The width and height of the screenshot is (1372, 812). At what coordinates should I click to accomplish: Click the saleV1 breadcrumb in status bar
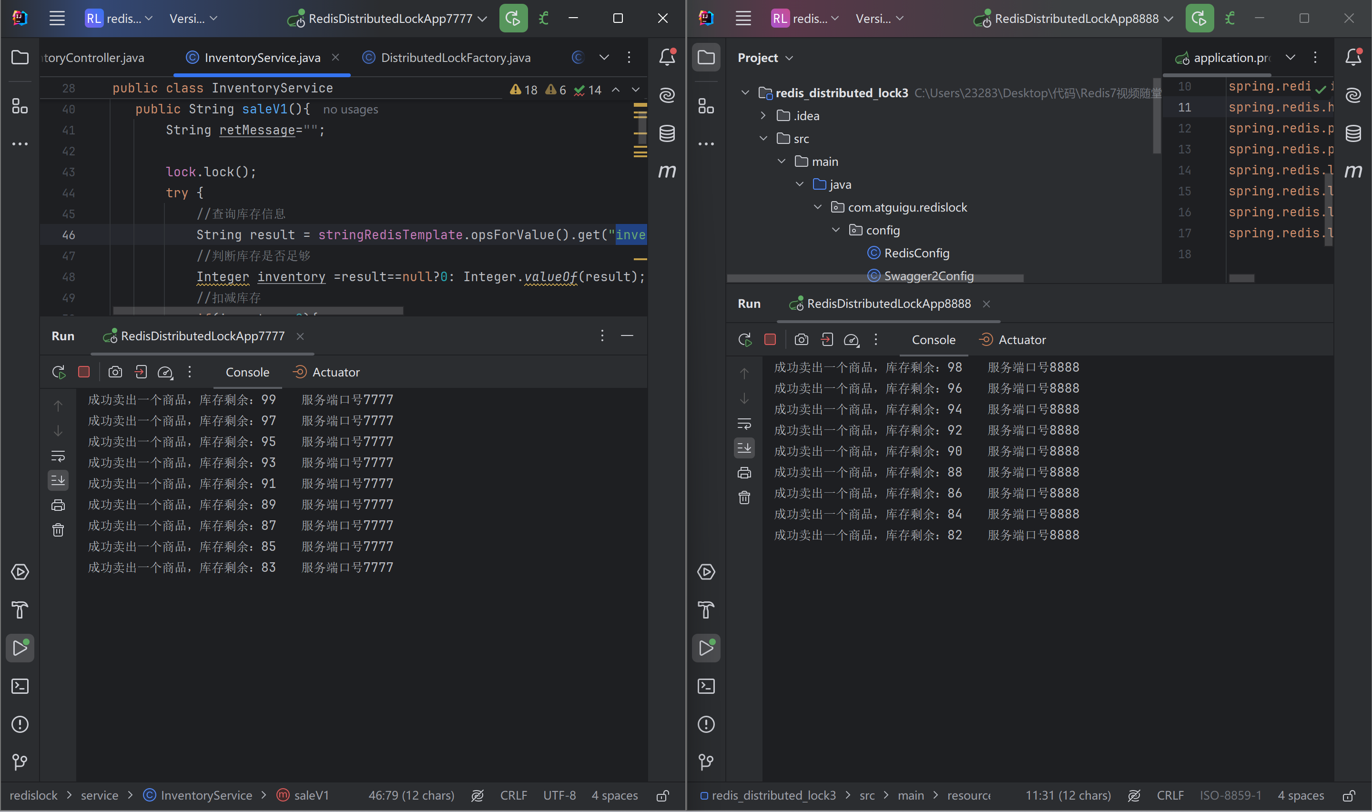click(311, 796)
